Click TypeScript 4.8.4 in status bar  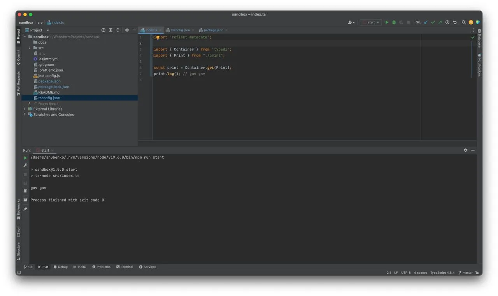coord(442,273)
